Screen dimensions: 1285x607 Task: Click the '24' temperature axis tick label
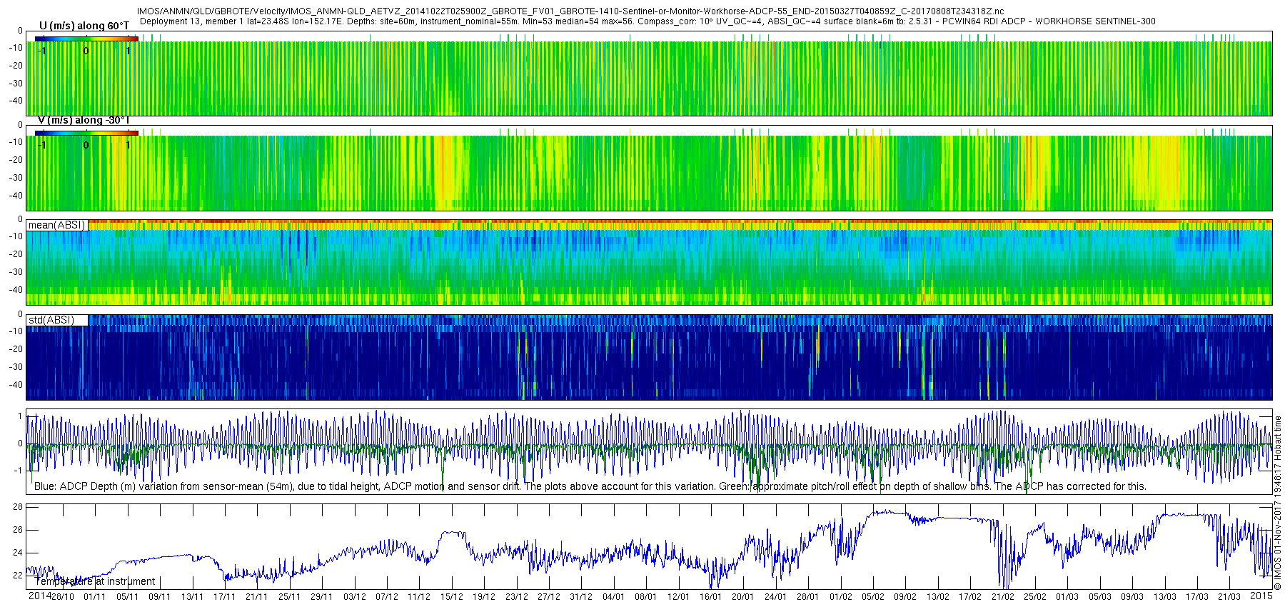18,553
